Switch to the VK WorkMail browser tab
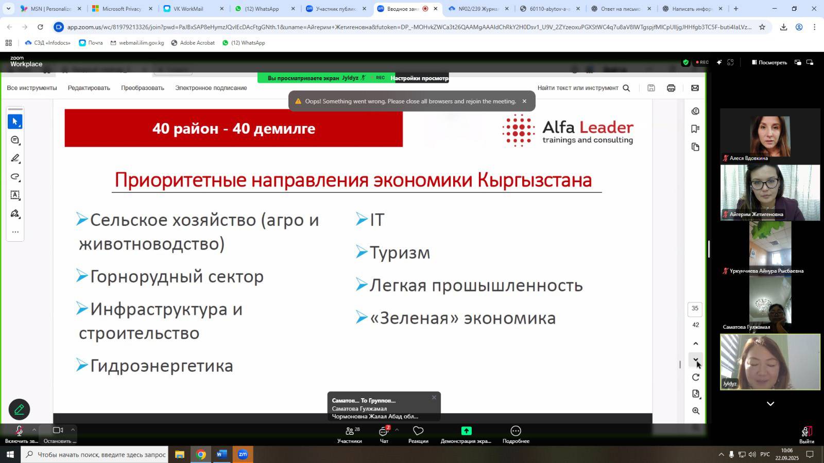This screenshot has width=824, height=463. pos(188,9)
